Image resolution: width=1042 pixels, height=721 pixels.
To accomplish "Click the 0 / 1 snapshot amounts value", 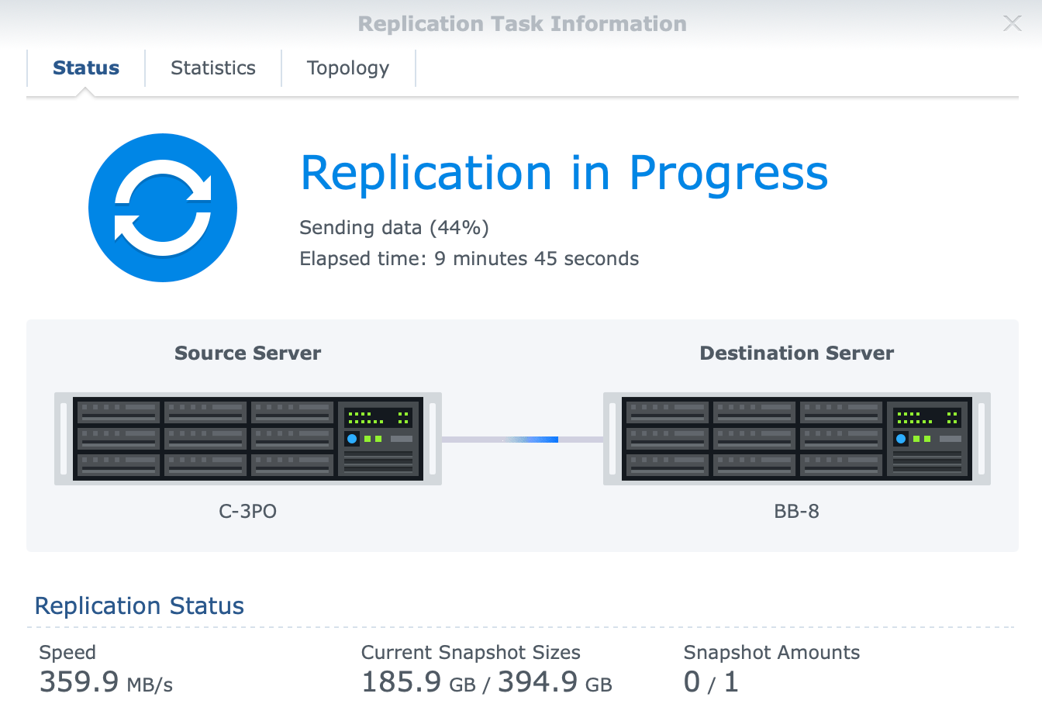I will (x=711, y=682).
